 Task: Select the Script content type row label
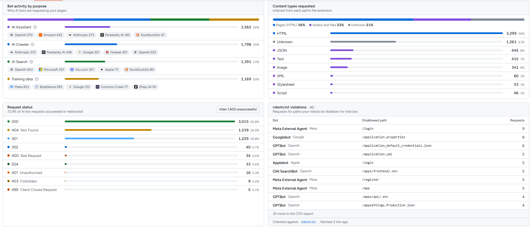click(282, 93)
